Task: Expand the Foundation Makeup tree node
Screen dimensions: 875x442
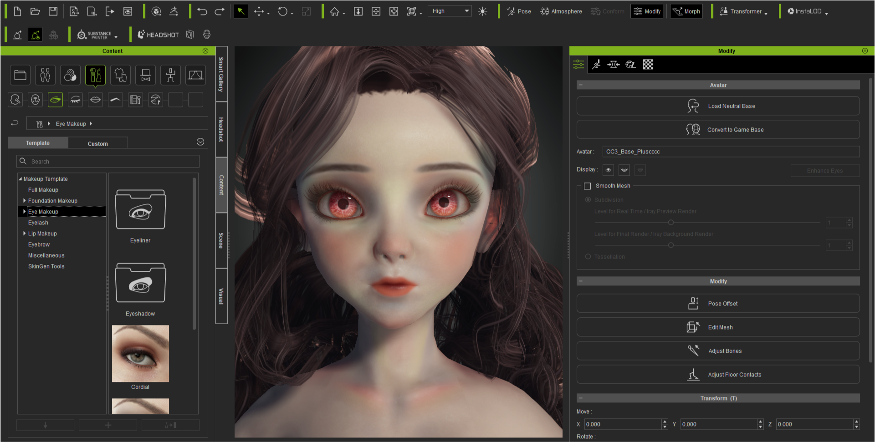Action: [x=25, y=200]
